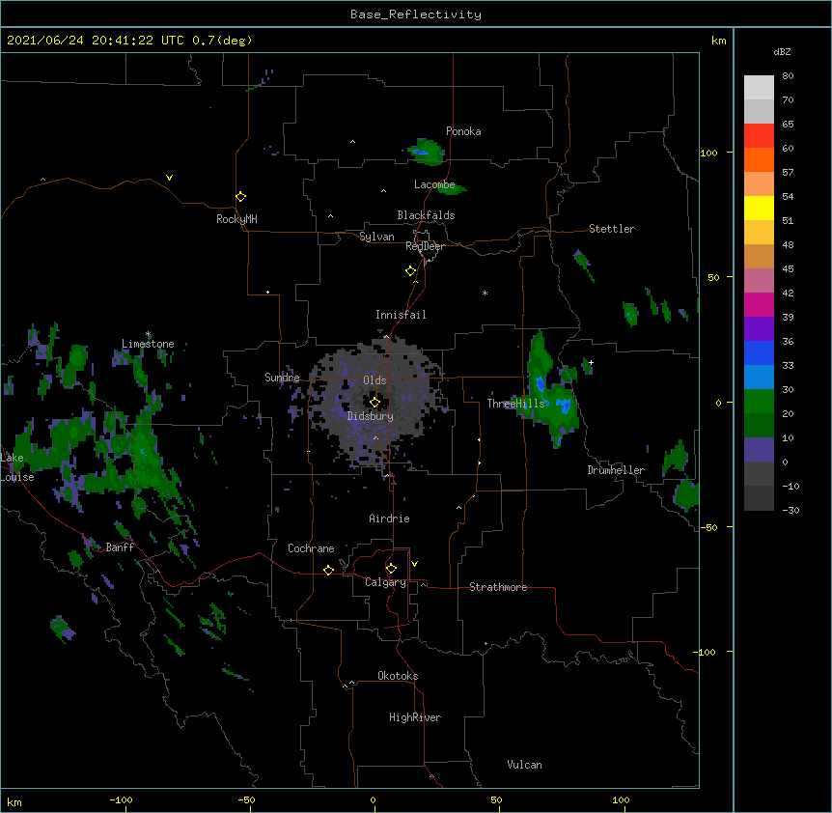Click the Sylvan label on the map

tap(376, 237)
